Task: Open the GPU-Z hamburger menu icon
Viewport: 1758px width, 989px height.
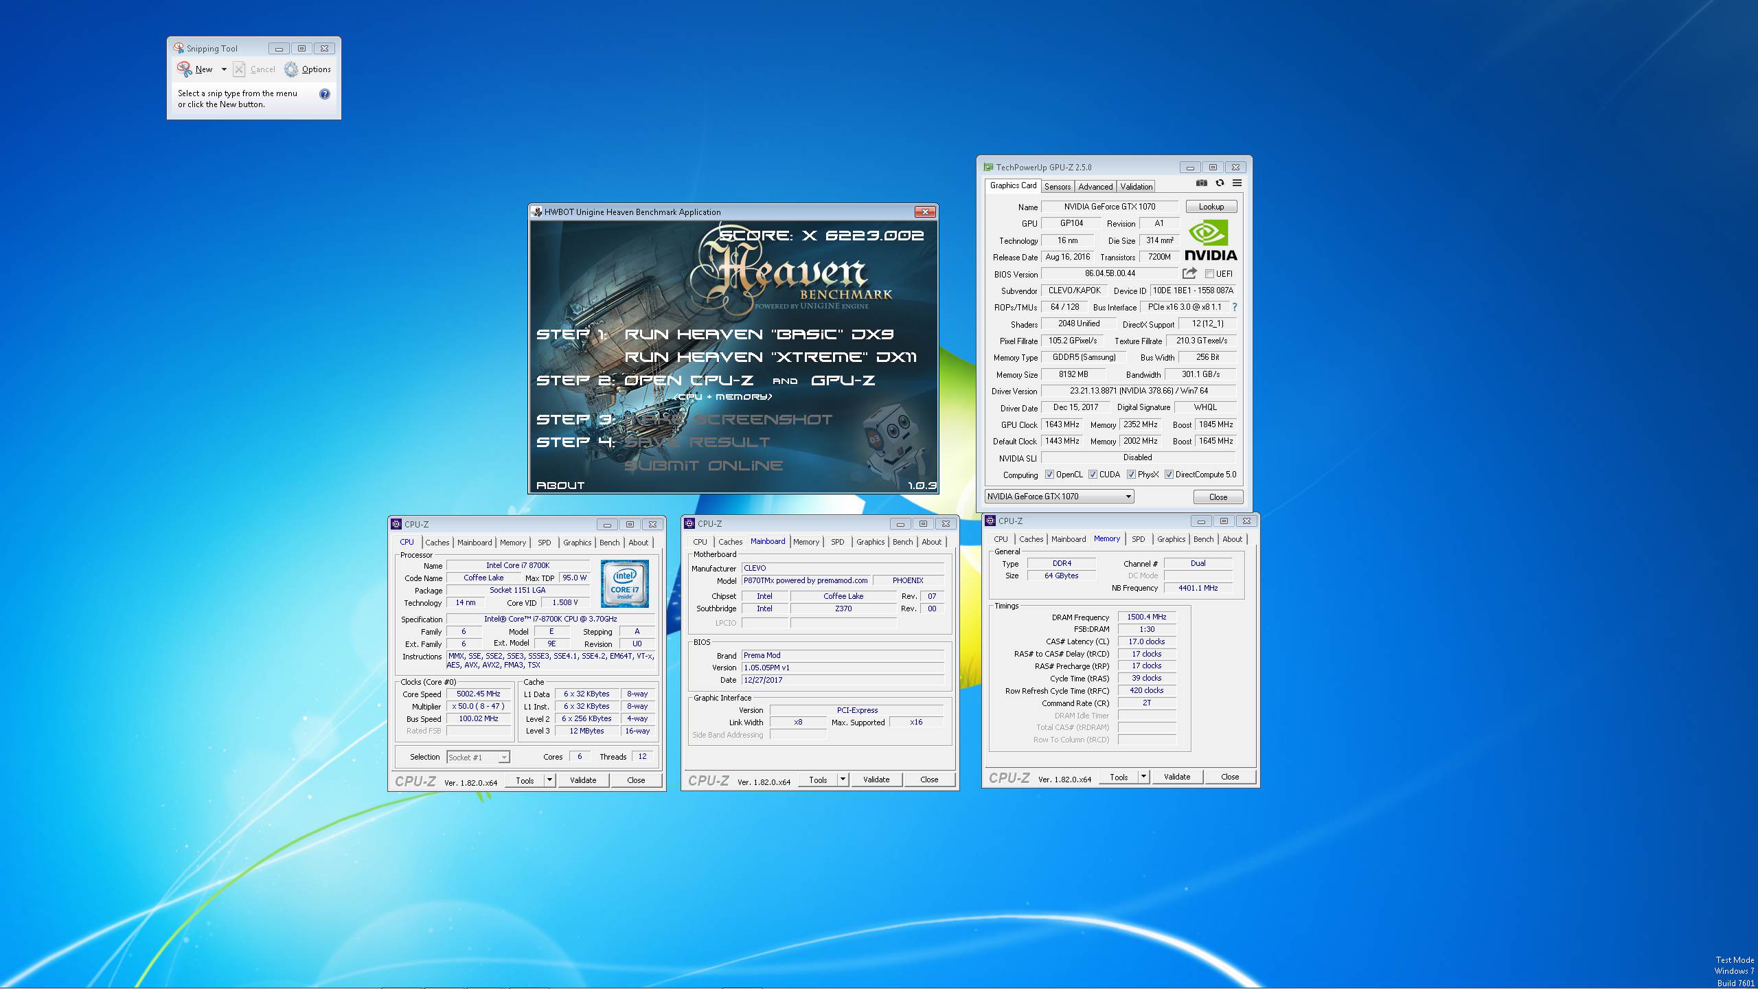Action: 1237,183
